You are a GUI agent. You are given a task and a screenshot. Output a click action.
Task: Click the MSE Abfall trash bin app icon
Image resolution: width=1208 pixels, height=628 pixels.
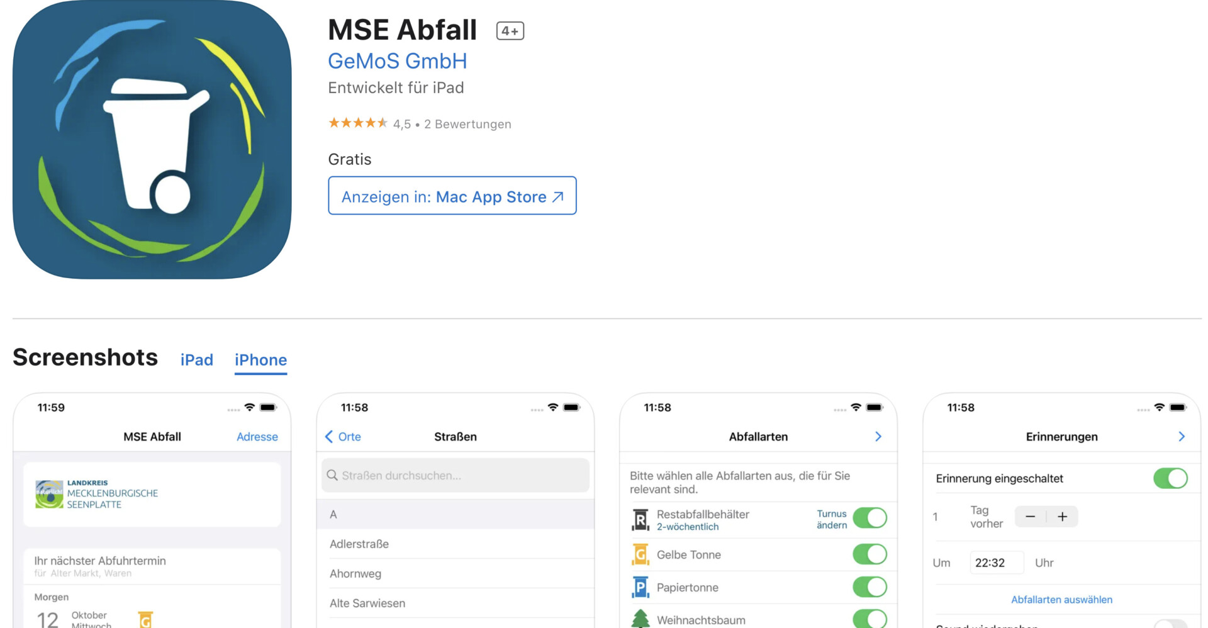(152, 140)
